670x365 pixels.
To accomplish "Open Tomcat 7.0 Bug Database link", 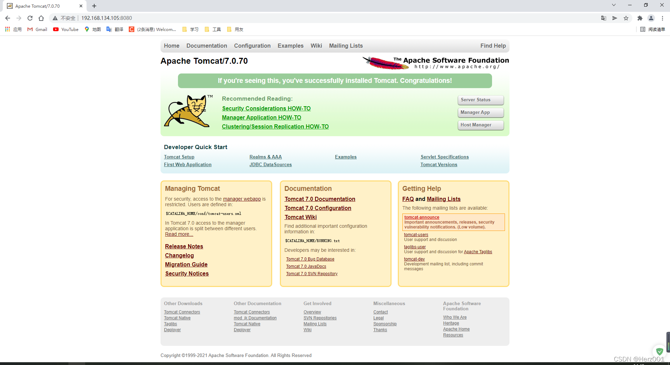I will click(310, 259).
